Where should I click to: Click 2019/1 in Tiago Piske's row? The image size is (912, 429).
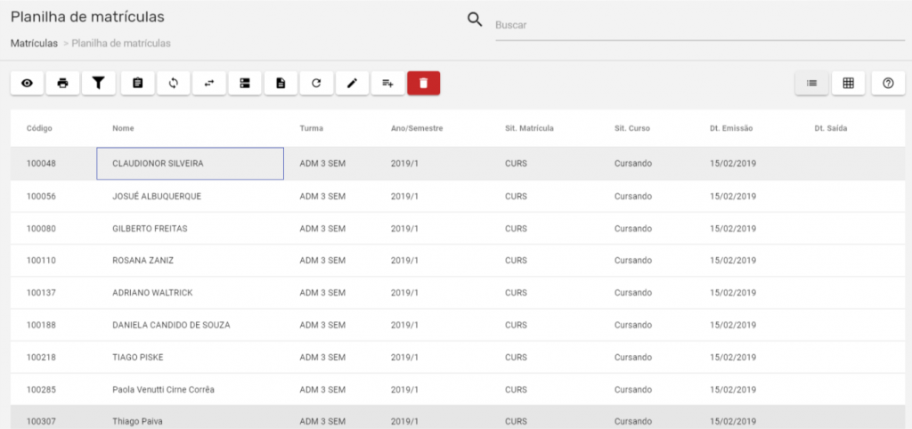(x=404, y=358)
